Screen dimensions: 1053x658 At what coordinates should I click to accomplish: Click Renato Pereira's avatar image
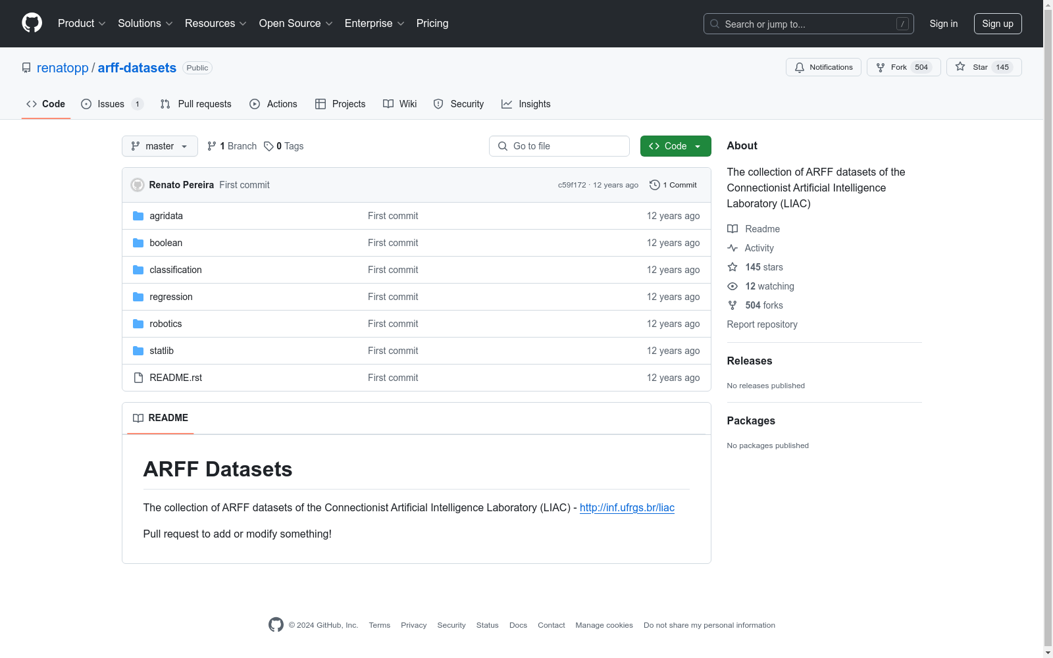[x=138, y=185]
